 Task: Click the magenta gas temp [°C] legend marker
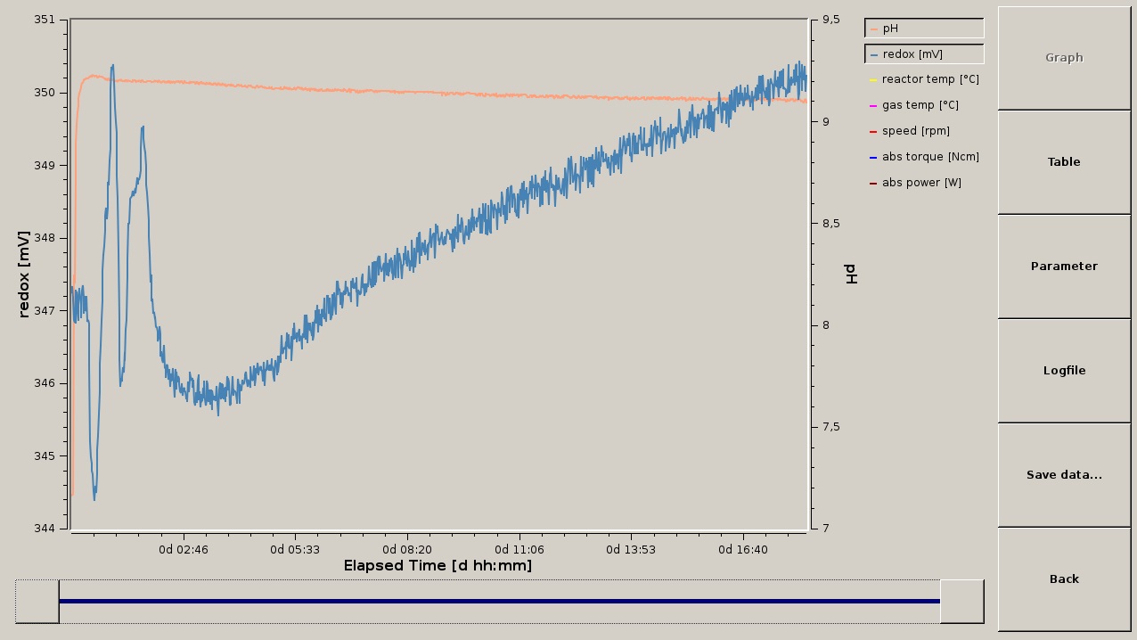click(871, 104)
